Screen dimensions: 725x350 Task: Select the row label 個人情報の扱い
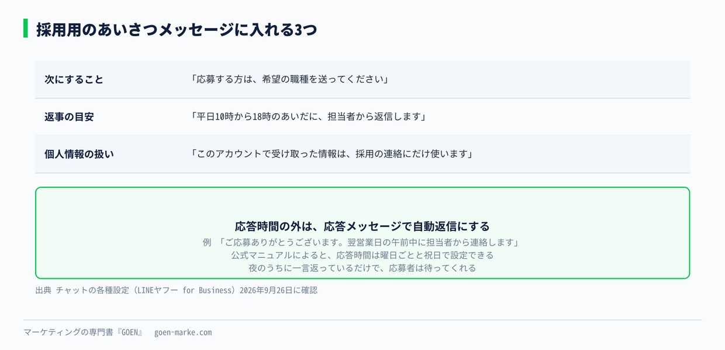click(79, 154)
